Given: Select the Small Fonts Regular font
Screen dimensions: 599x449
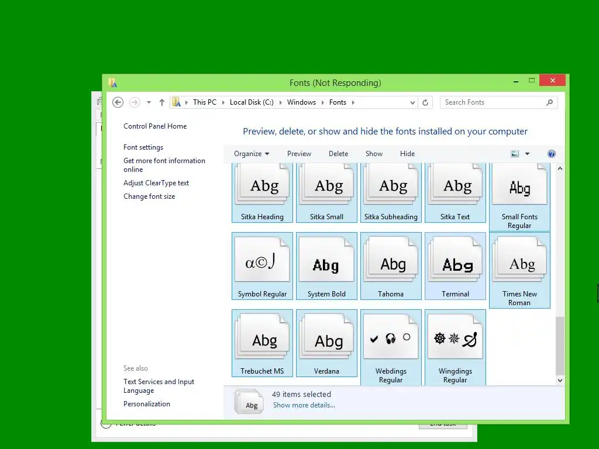Looking at the screenshot, I should pyautogui.click(x=519, y=197).
